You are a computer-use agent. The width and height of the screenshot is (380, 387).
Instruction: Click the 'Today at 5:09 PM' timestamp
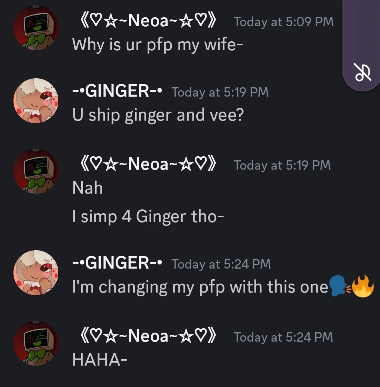tap(283, 22)
